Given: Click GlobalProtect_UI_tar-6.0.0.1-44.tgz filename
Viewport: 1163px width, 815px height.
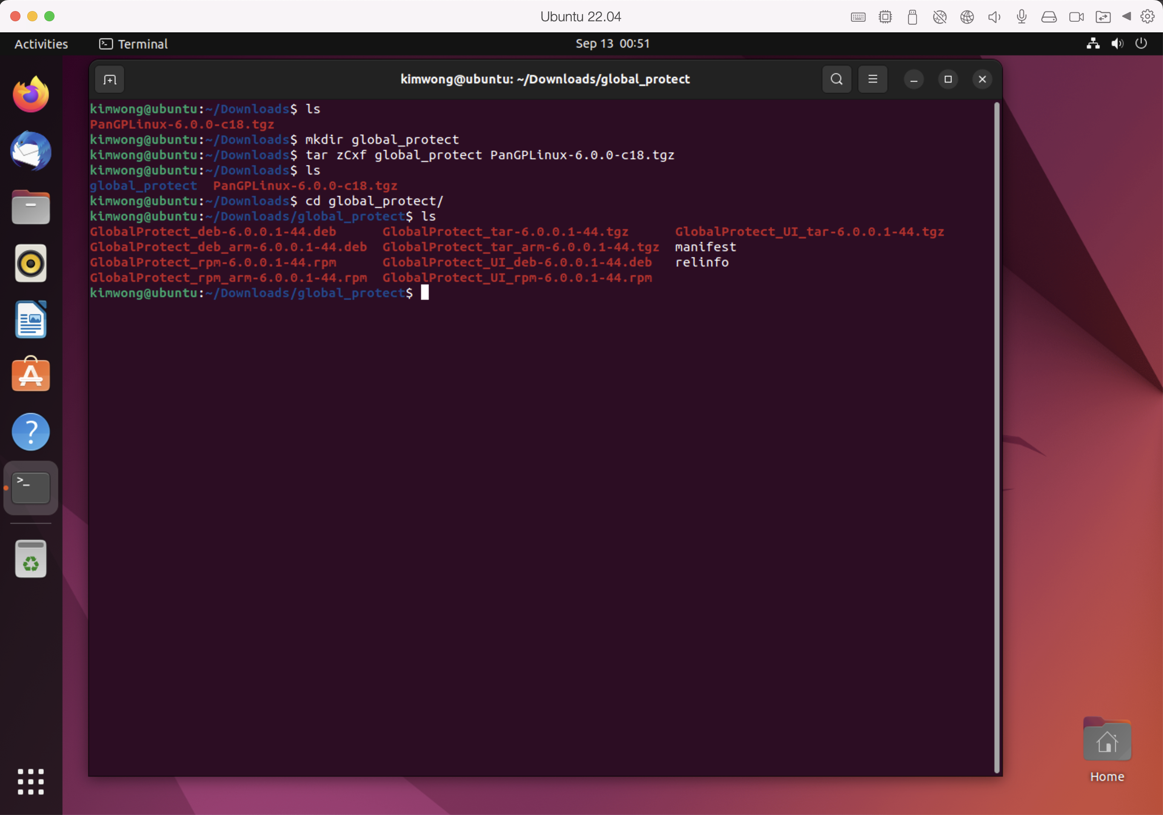Looking at the screenshot, I should 809,232.
